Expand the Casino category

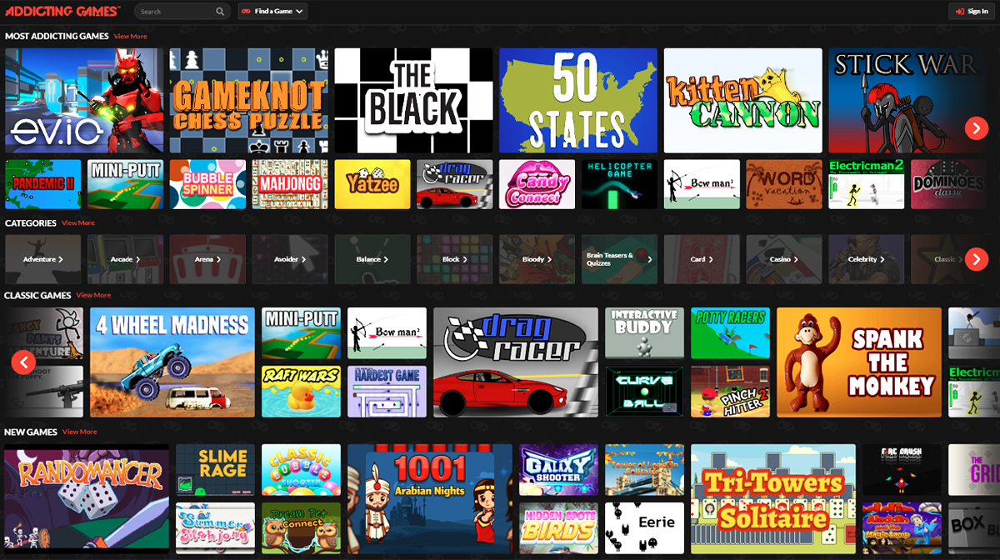point(784,259)
